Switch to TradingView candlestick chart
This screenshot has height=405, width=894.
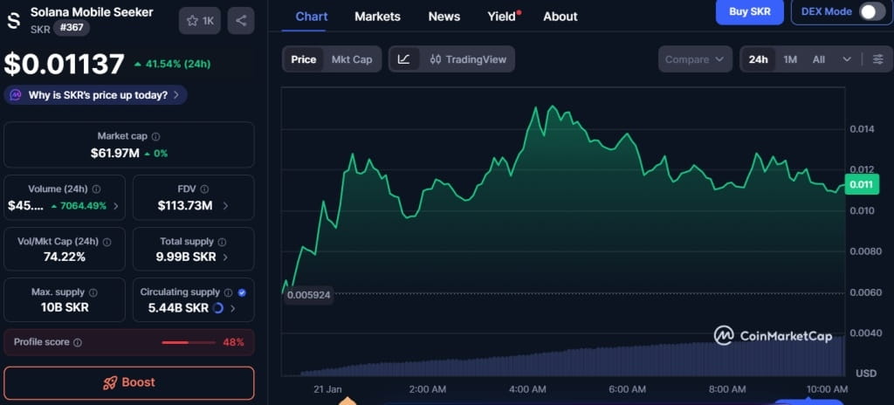pos(468,59)
